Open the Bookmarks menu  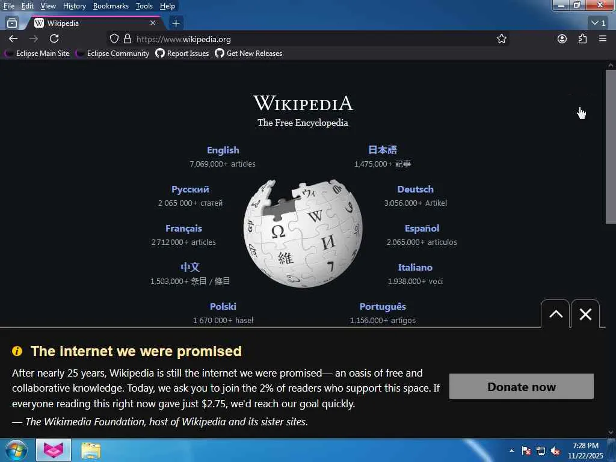pos(111,6)
